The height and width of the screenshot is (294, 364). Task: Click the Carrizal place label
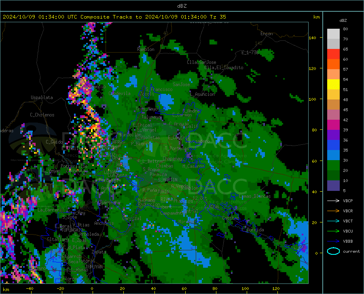131,219
